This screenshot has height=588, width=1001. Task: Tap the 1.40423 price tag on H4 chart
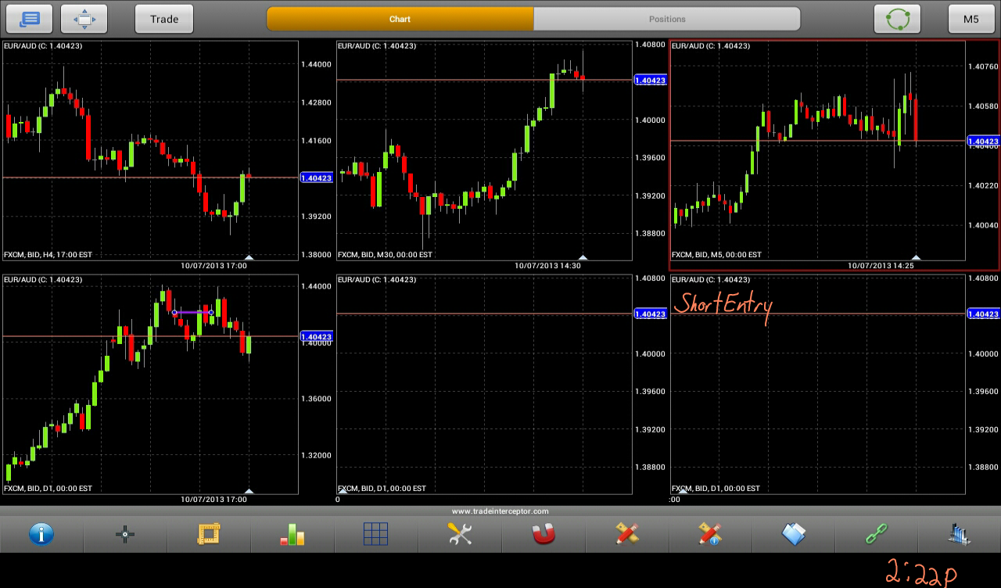317,178
